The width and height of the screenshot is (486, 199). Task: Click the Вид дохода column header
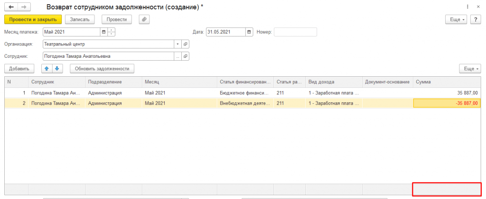pos(334,82)
